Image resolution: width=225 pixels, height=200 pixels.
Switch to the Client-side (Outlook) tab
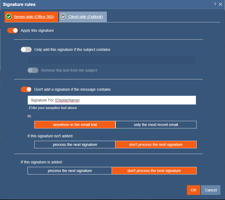coord(83,17)
